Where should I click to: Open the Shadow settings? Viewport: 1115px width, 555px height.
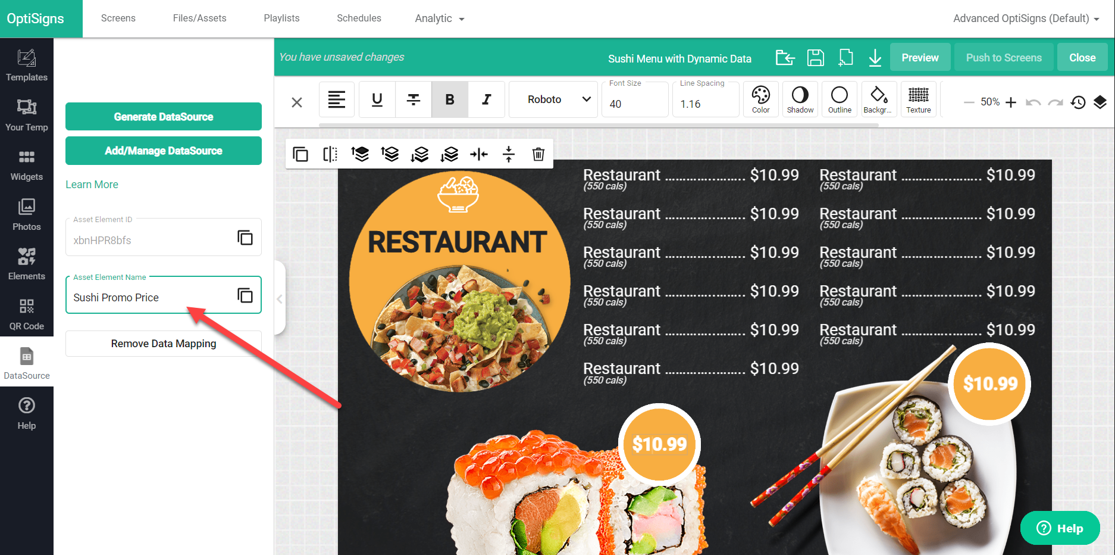tap(800, 99)
